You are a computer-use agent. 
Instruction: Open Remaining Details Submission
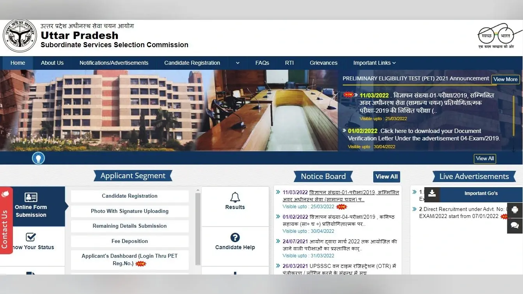(129, 226)
